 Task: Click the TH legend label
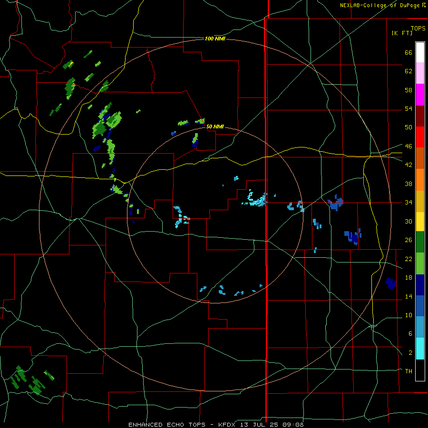coord(409,371)
